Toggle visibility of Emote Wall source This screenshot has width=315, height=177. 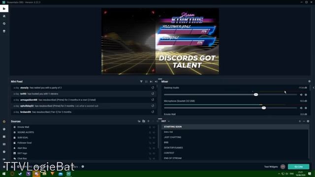[154, 127]
